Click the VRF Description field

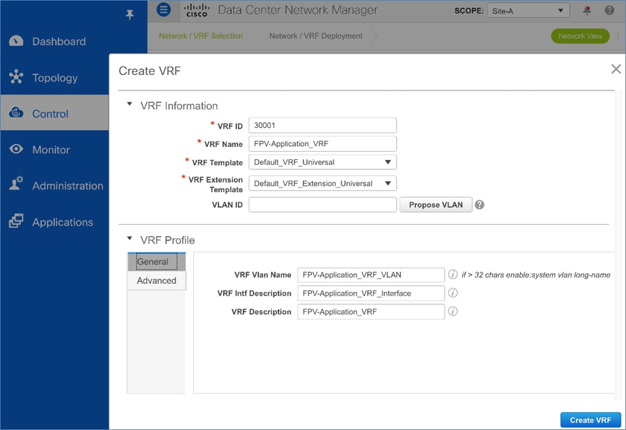click(x=371, y=312)
